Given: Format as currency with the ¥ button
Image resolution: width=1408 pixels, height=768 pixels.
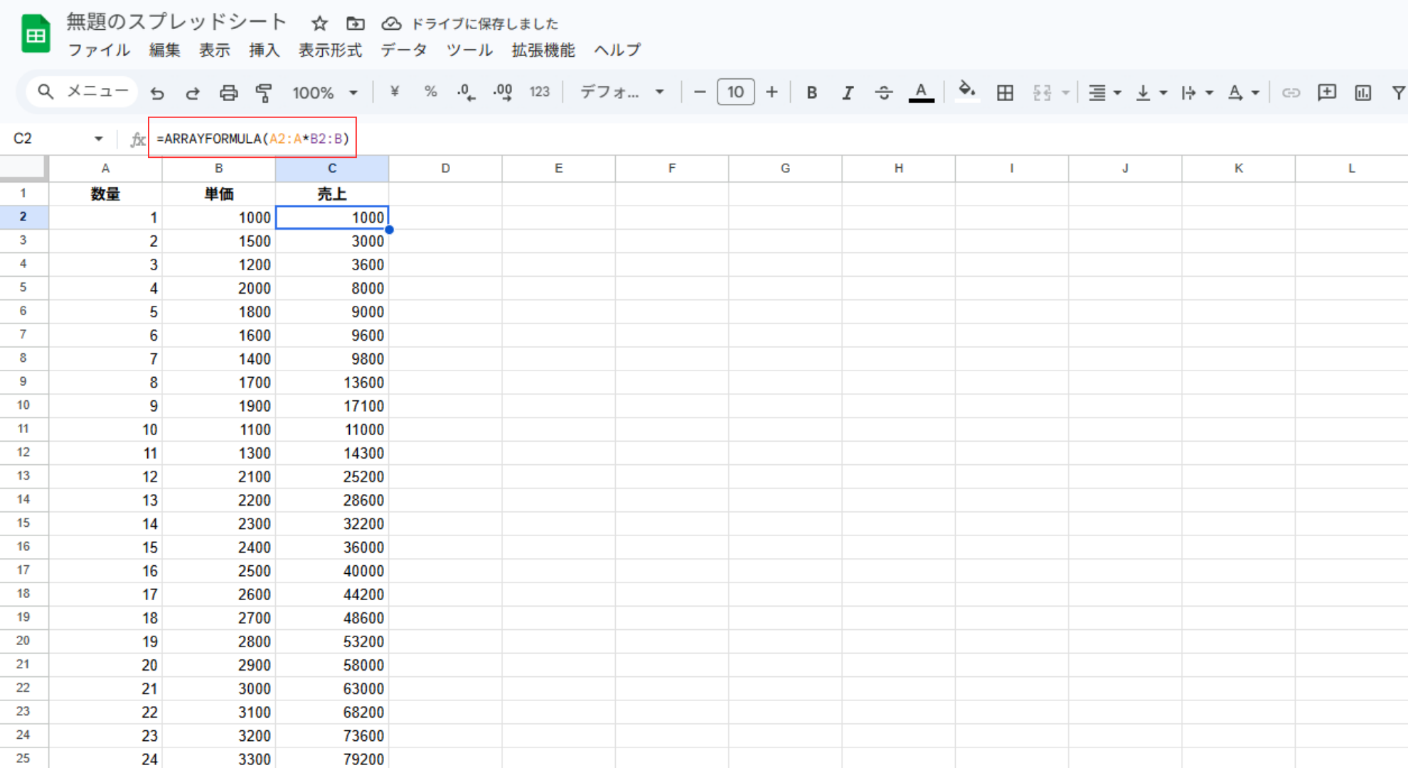Looking at the screenshot, I should coord(395,92).
